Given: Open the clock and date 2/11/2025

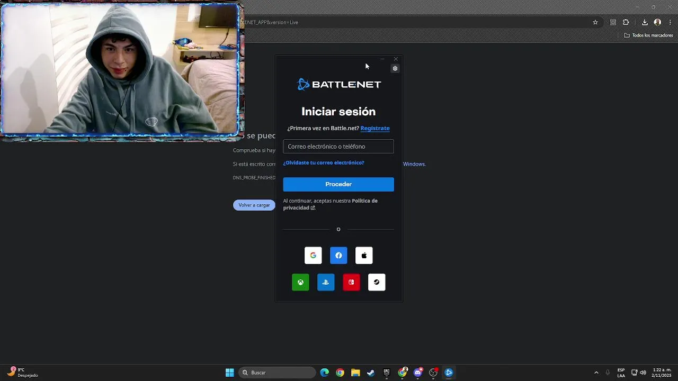Looking at the screenshot, I should pyautogui.click(x=662, y=373).
